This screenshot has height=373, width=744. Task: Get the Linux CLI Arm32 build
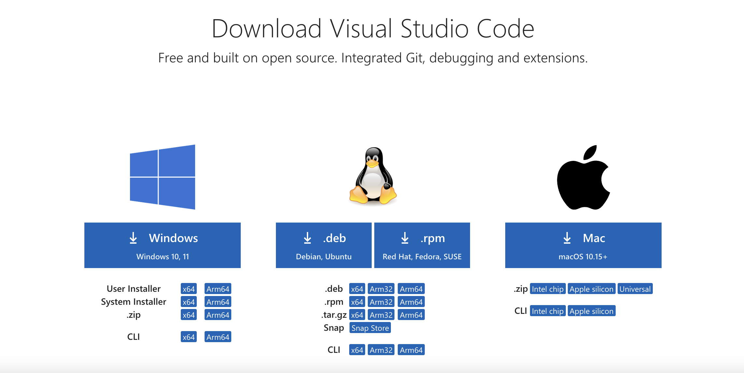tap(381, 350)
